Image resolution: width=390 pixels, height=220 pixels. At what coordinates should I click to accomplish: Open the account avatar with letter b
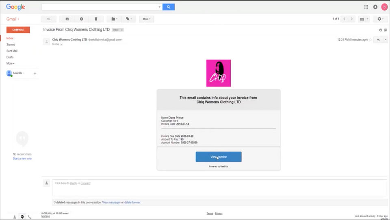click(384, 7)
